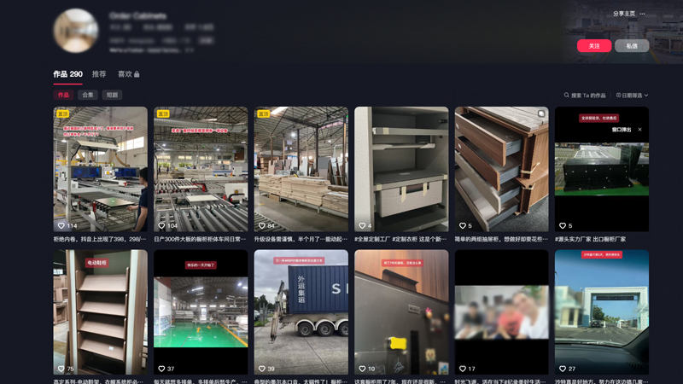Viewport: 683px width, 384px height.
Task: Click caption 日产300件大板的橱柜柜体车间日常
Action: click(200, 239)
